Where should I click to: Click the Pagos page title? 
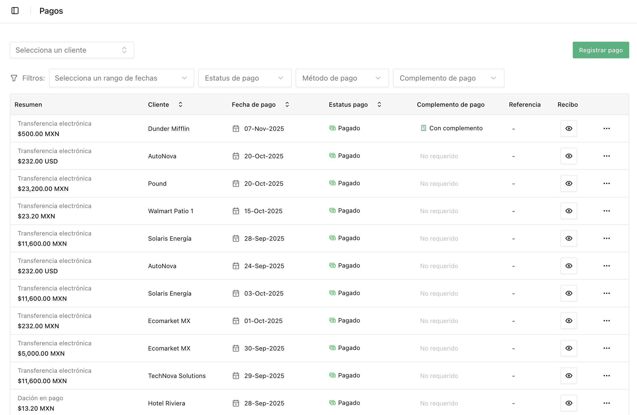(x=51, y=11)
